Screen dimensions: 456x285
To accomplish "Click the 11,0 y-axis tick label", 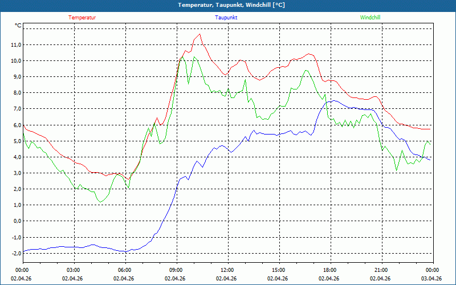I will pos(15,45).
